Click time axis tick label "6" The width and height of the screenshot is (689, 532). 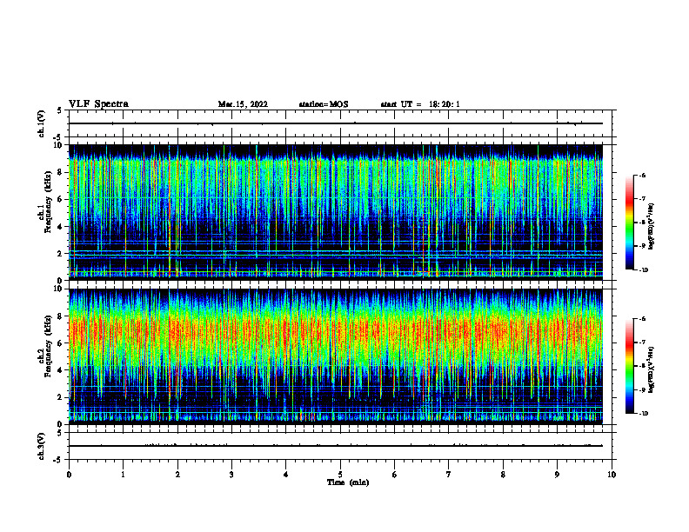coord(394,475)
